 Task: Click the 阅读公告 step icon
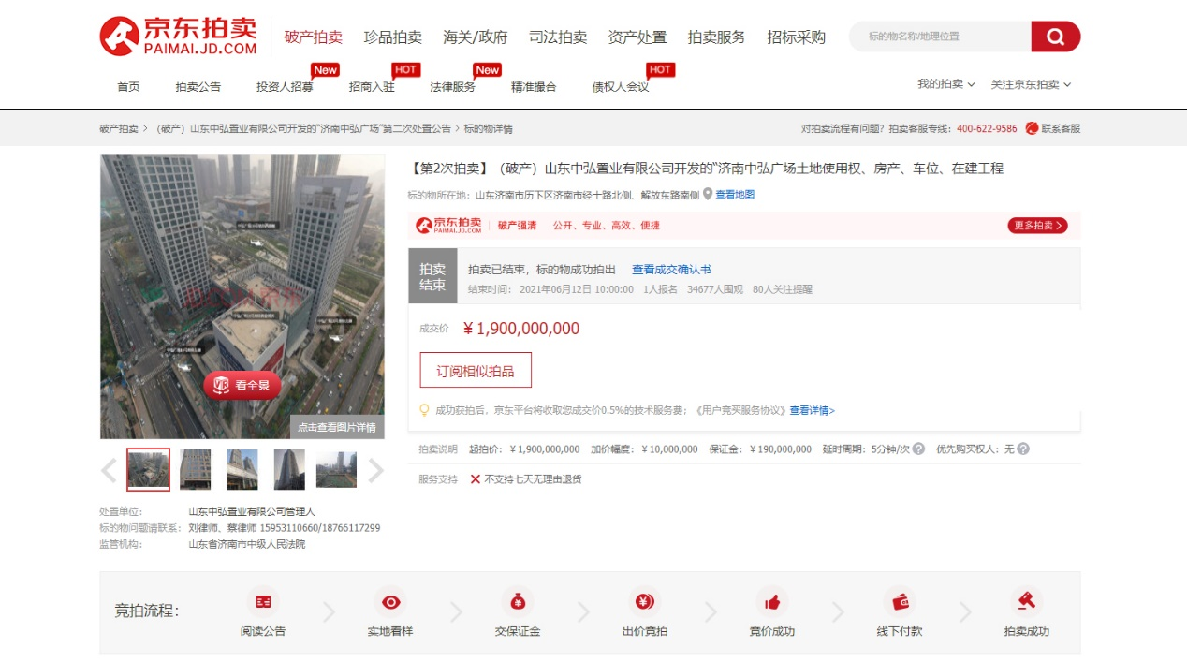tap(263, 601)
